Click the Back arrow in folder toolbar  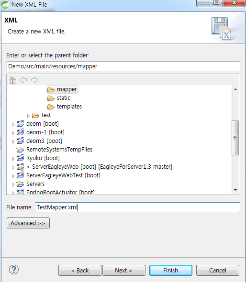tap(23, 80)
